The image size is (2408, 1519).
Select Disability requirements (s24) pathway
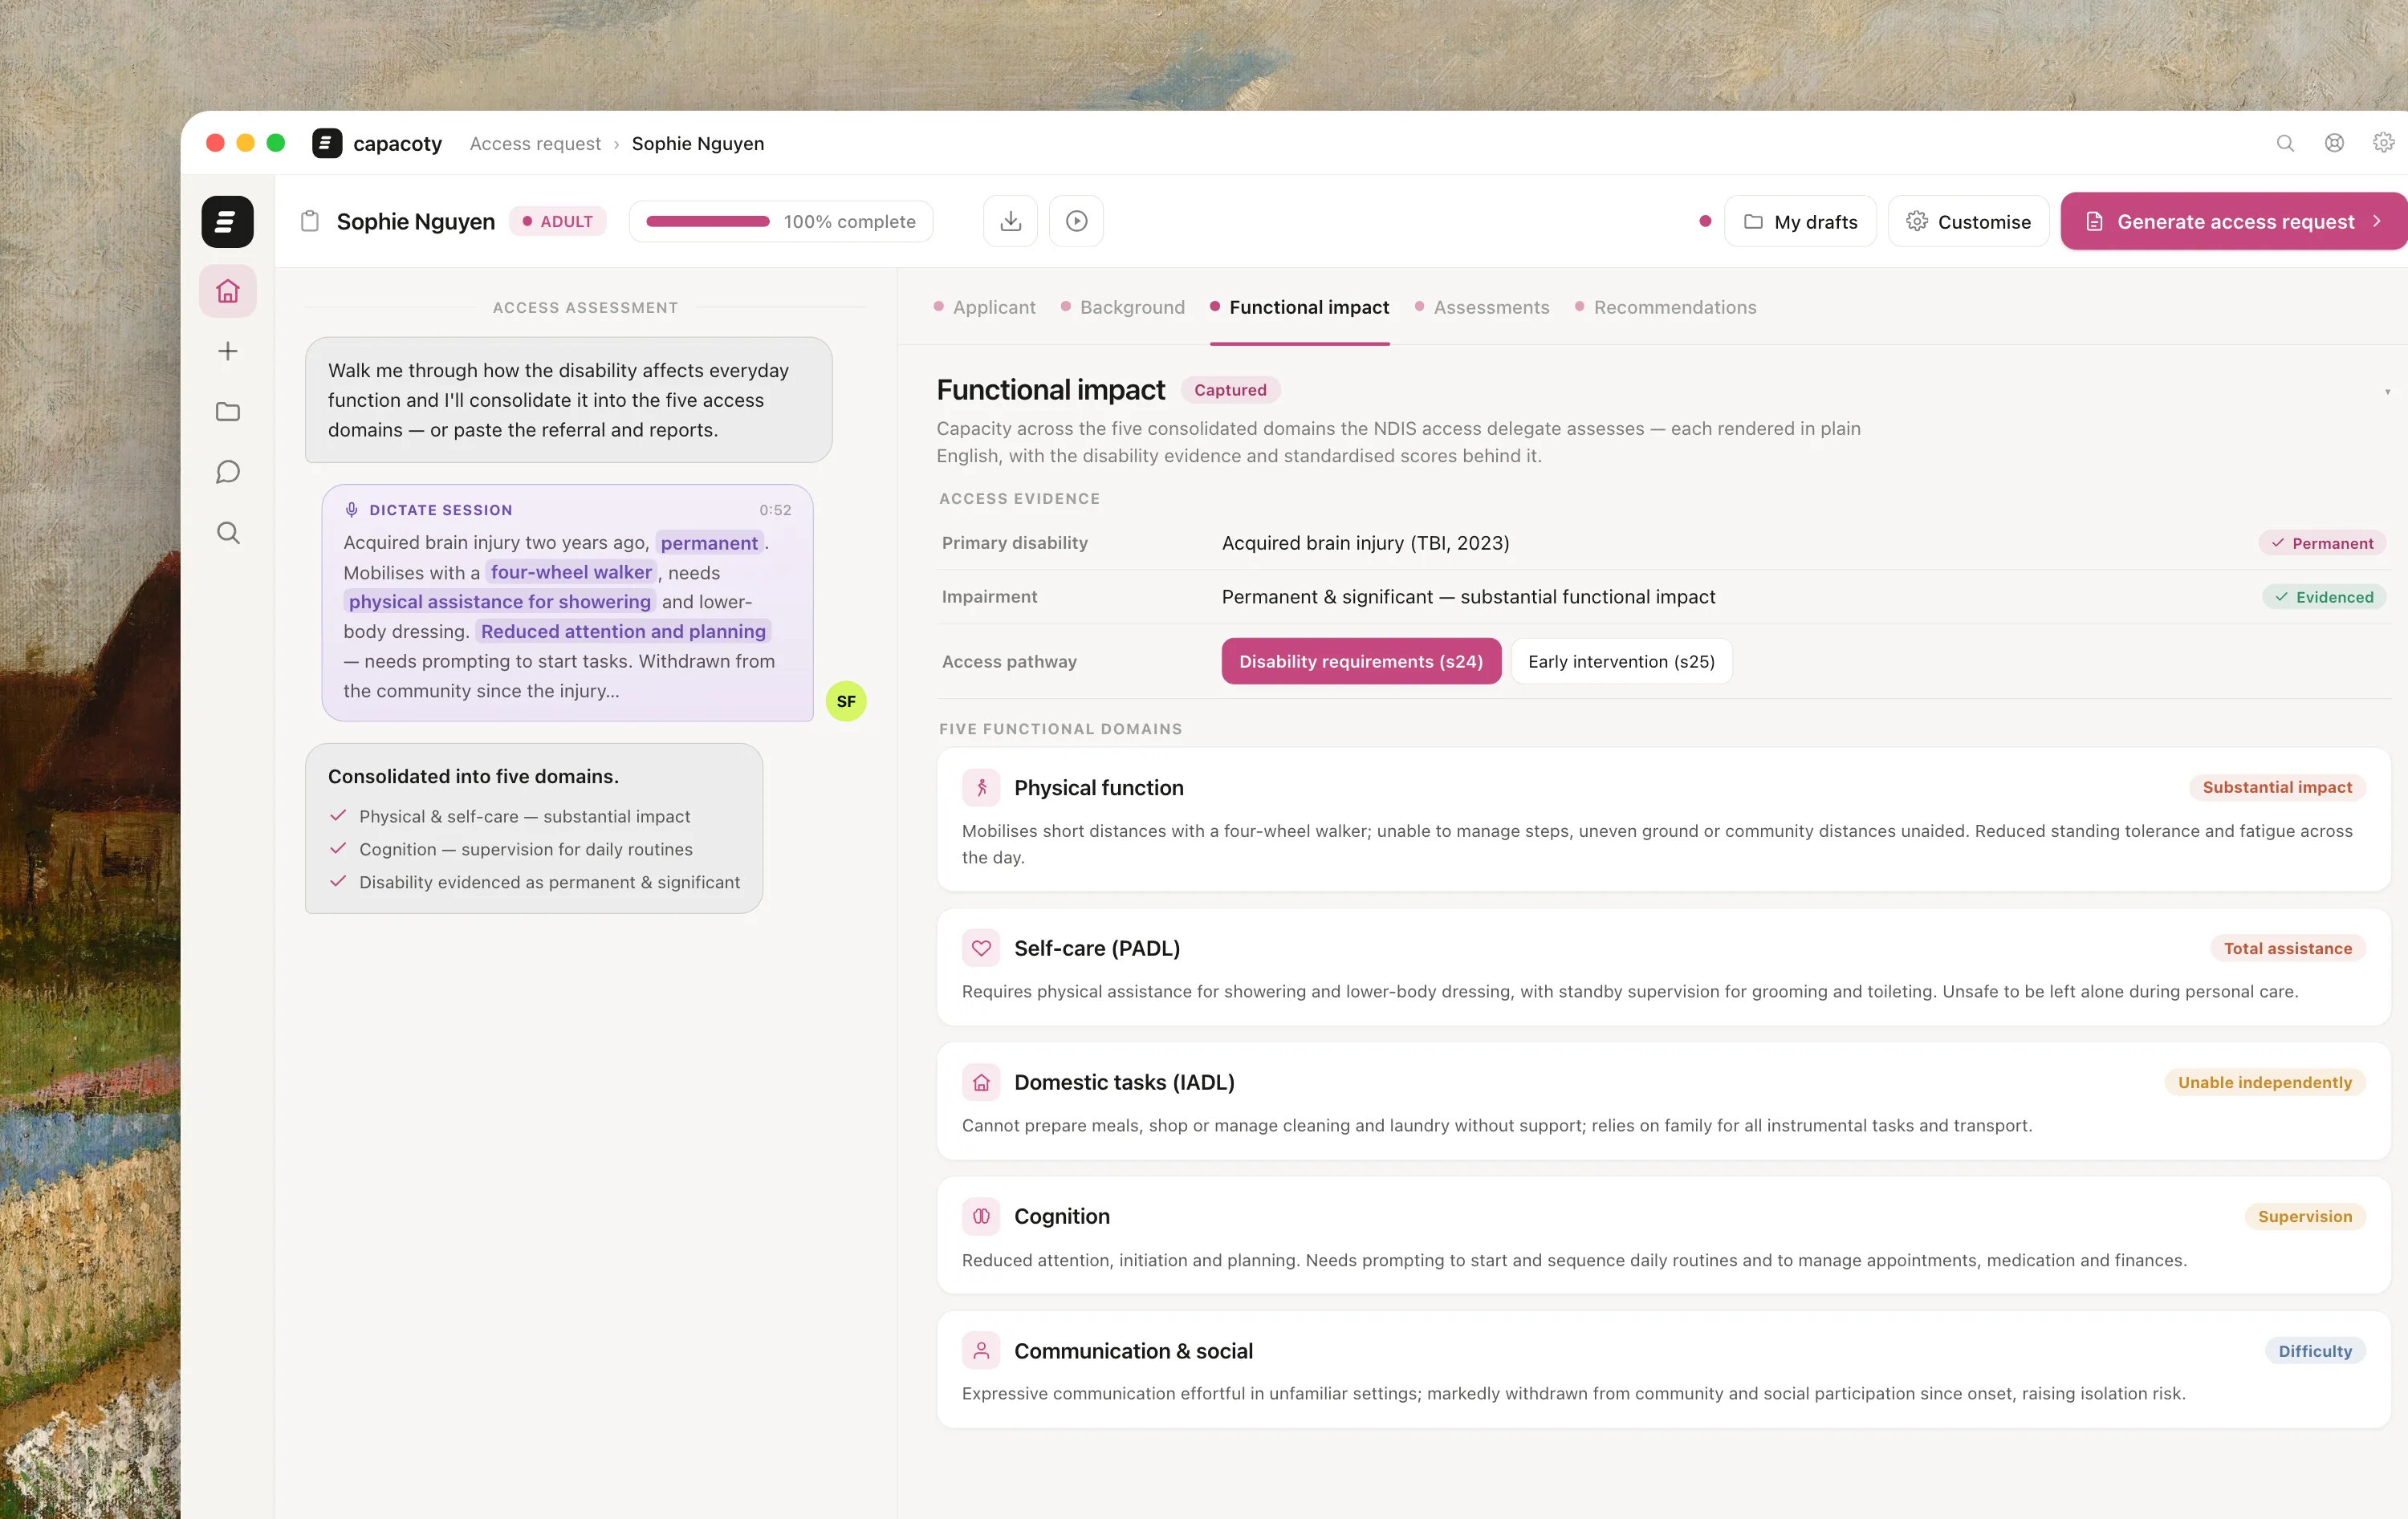click(x=1361, y=661)
